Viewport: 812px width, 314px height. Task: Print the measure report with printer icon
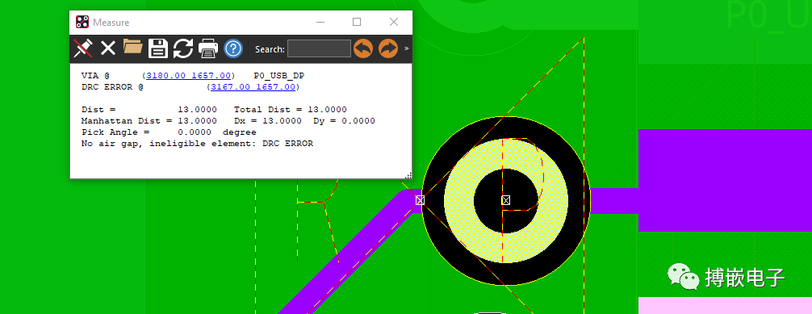(x=208, y=48)
